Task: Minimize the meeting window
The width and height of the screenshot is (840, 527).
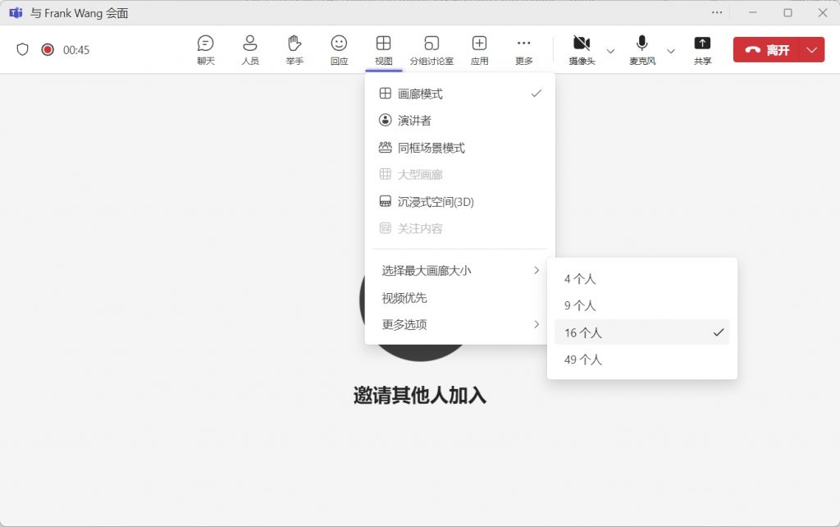Action: pyautogui.click(x=753, y=12)
